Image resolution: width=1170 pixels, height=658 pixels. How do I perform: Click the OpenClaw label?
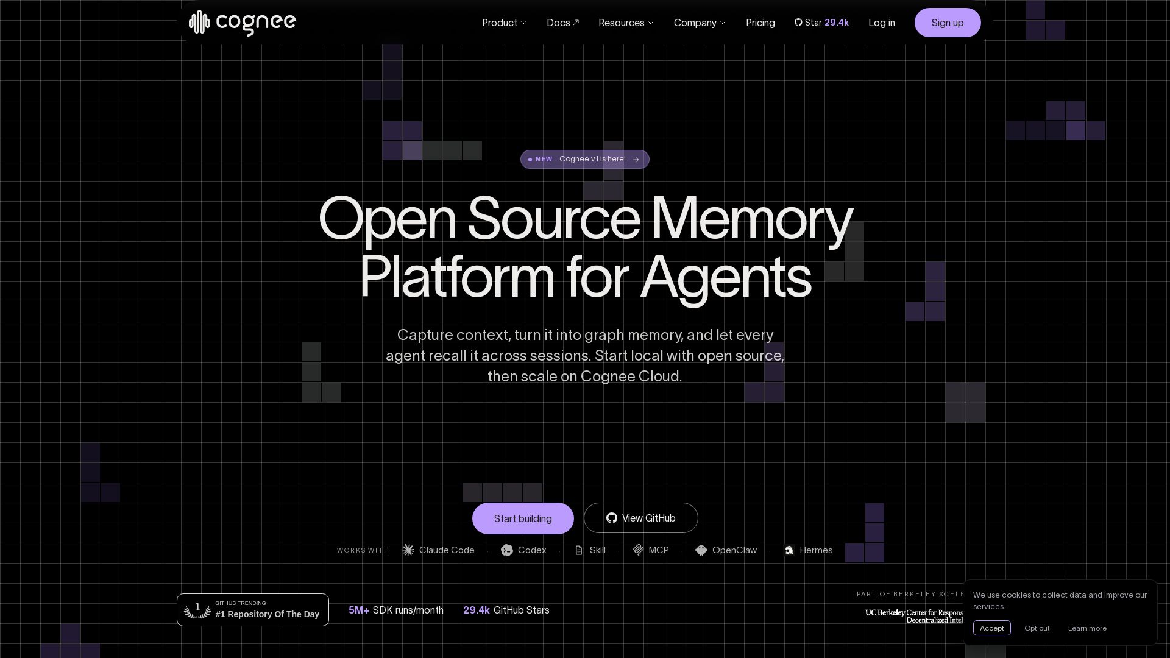click(734, 550)
